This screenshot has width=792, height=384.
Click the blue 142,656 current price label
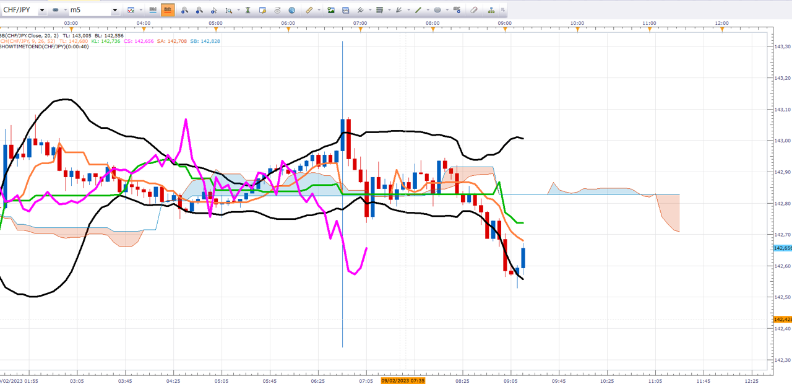pos(782,248)
